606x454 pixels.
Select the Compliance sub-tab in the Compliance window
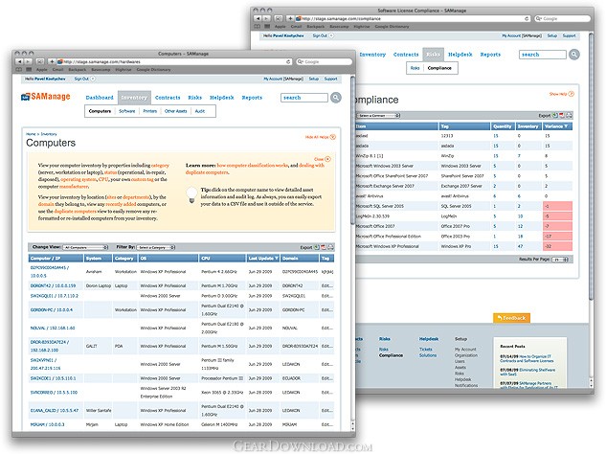coord(439,68)
